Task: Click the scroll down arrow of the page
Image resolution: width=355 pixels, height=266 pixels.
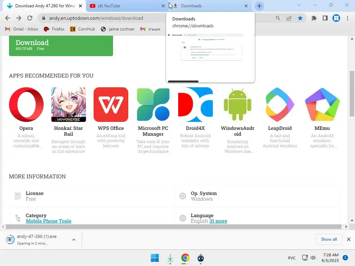Action: coord(352,221)
